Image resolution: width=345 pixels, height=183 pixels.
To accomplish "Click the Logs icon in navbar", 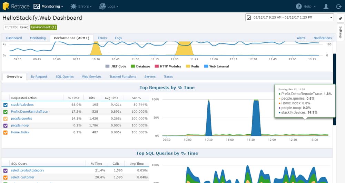I will coord(102,6).
